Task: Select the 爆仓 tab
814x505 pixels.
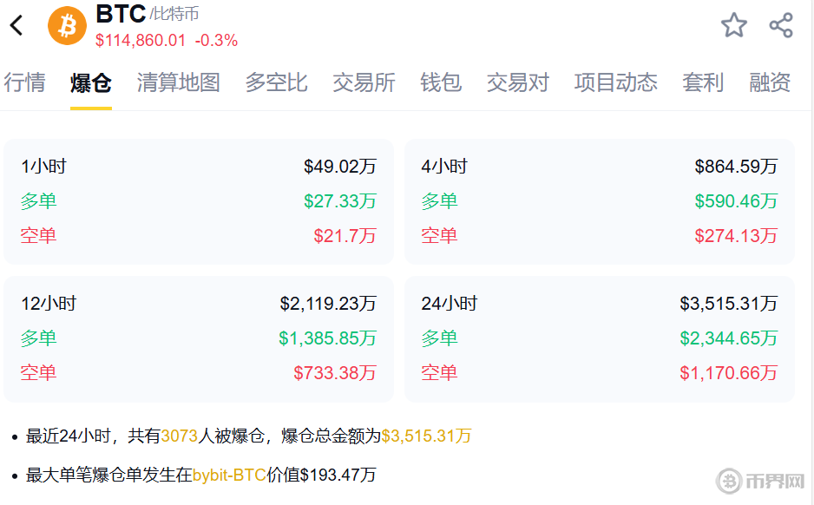Action: 91,83
